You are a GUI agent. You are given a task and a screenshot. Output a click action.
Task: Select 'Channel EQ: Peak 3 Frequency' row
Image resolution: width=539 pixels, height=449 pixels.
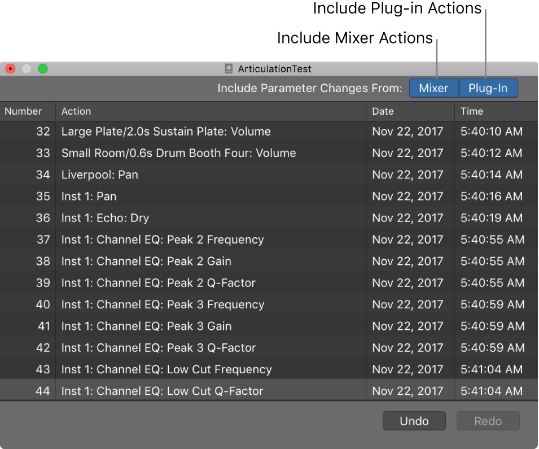269,305
